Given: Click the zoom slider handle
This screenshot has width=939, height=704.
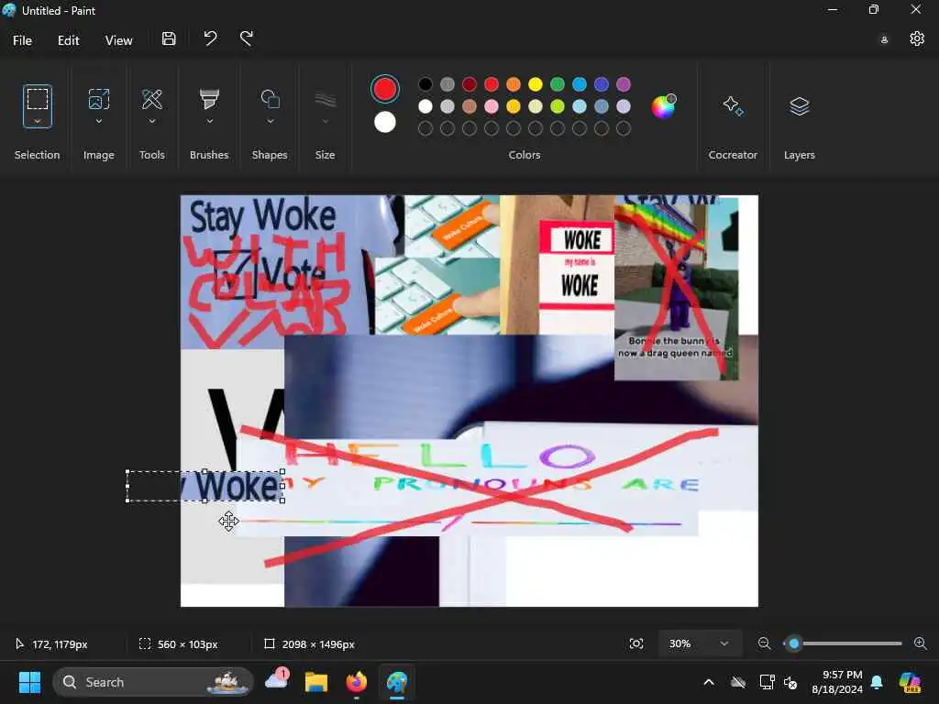Looking at the screenshot, I should pos(794,643).
